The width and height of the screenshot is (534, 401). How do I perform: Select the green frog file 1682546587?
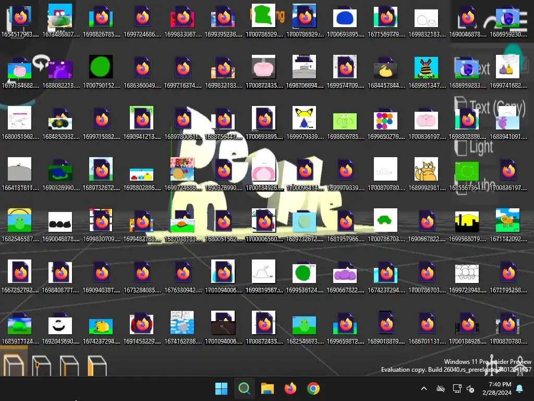click(x=20, y=225)
